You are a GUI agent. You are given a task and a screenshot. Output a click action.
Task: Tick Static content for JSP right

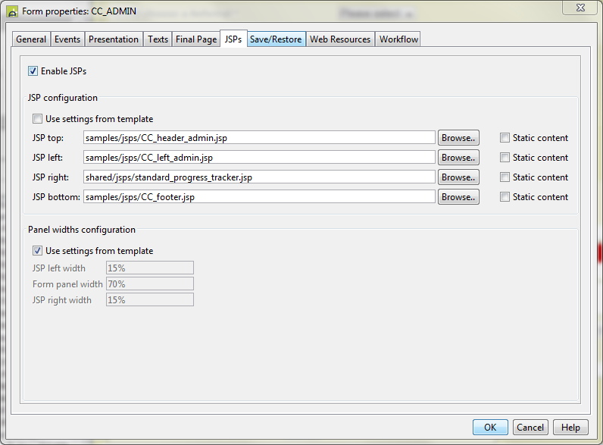505,177
